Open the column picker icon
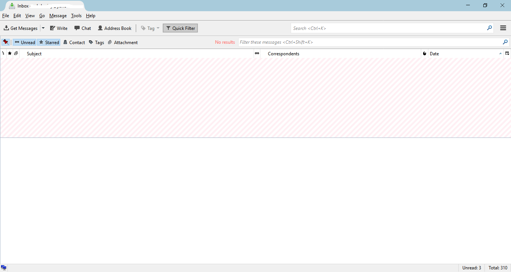511x272 pixels. click(507, 53)
